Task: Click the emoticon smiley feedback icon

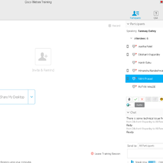Action: pos(161,99)
